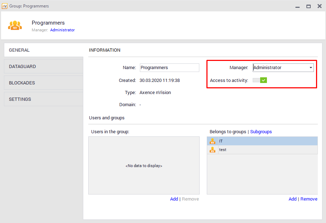Go to the BLOCKADES tab
This screenshot has width=326, height=223.
pyautogui.click(x=43, y=83)
